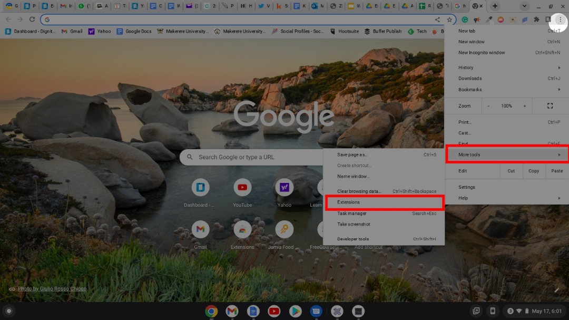Click the side panel icon in toolbar
This screenshot has height=320, width=569.
click(548, 20)
